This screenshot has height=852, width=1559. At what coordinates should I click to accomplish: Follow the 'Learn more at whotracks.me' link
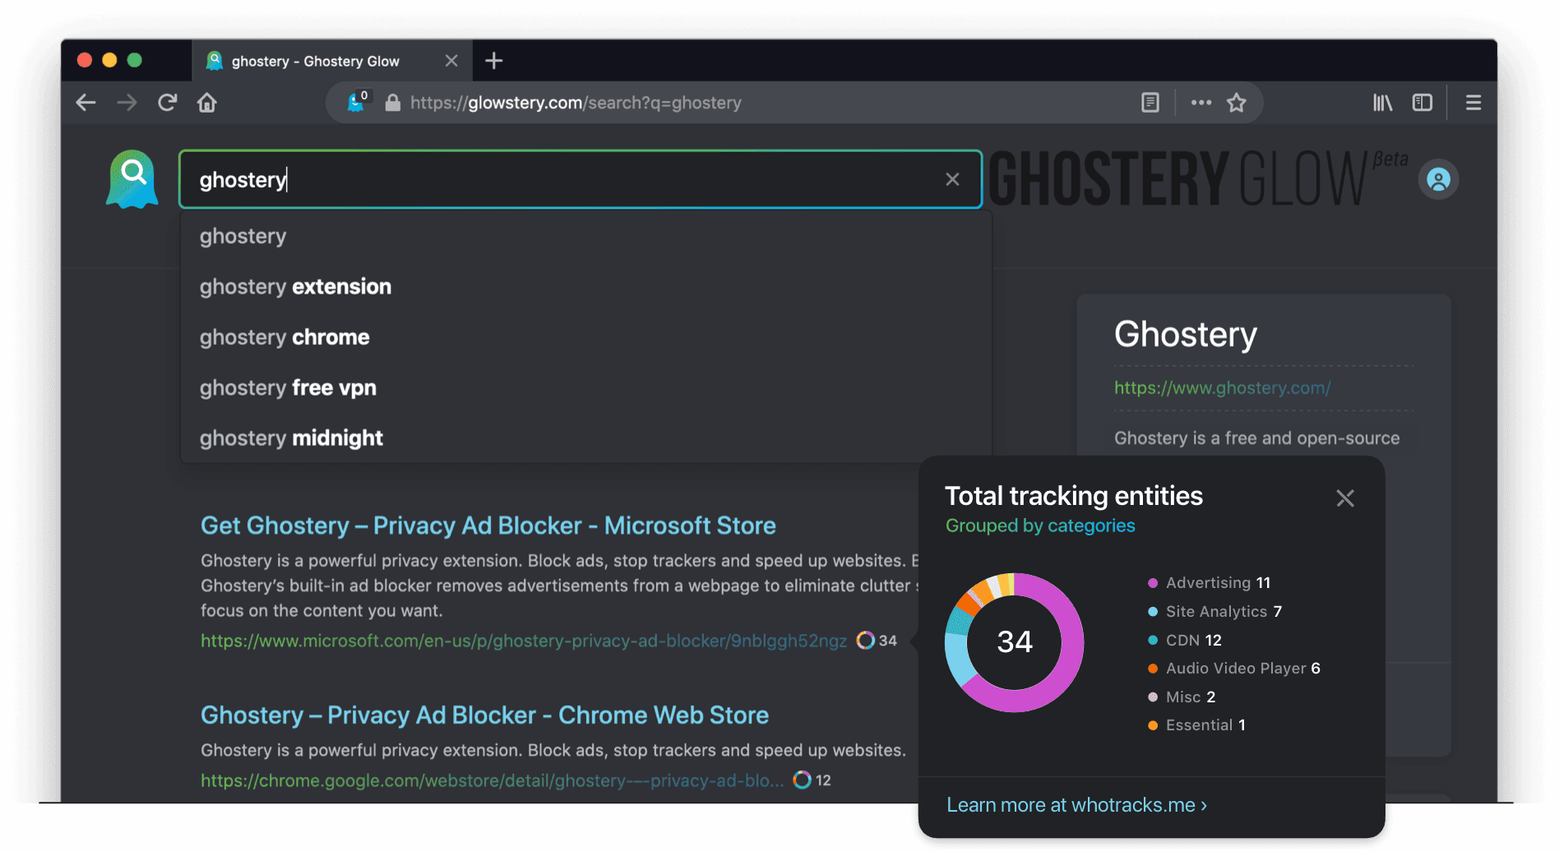[x=1076, y=804]
